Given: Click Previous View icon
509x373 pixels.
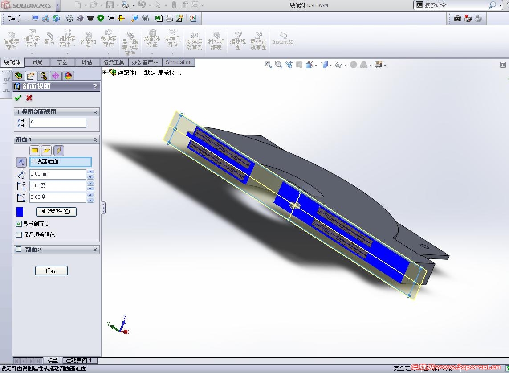Looking at the screenshot, I should pyautogui.click(x=289, y=65).
